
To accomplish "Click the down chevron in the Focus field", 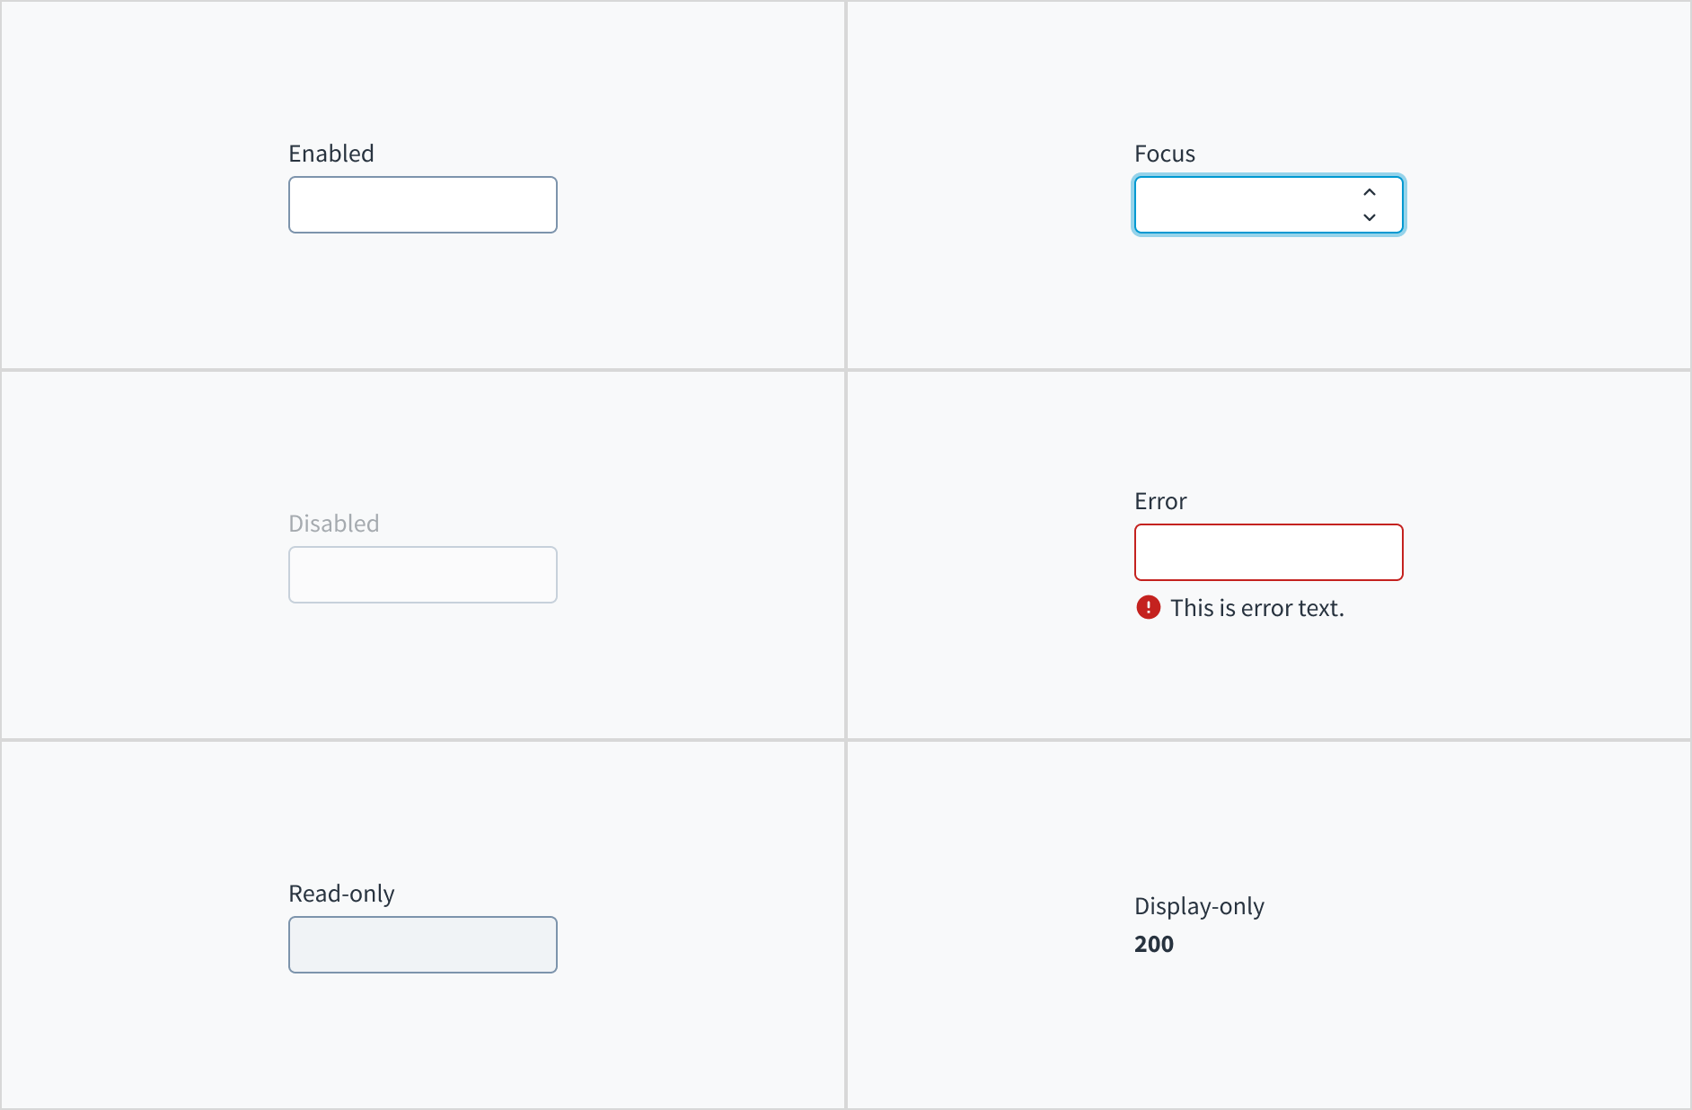I will [x=1370, y=217].
